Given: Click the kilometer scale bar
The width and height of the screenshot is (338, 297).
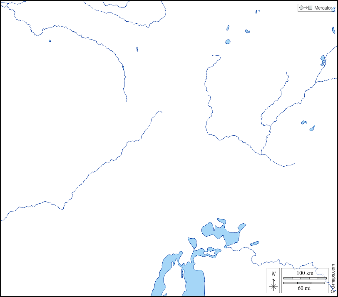Looking at the screenshot, I should pyautogui.click(x=305, y=278).
